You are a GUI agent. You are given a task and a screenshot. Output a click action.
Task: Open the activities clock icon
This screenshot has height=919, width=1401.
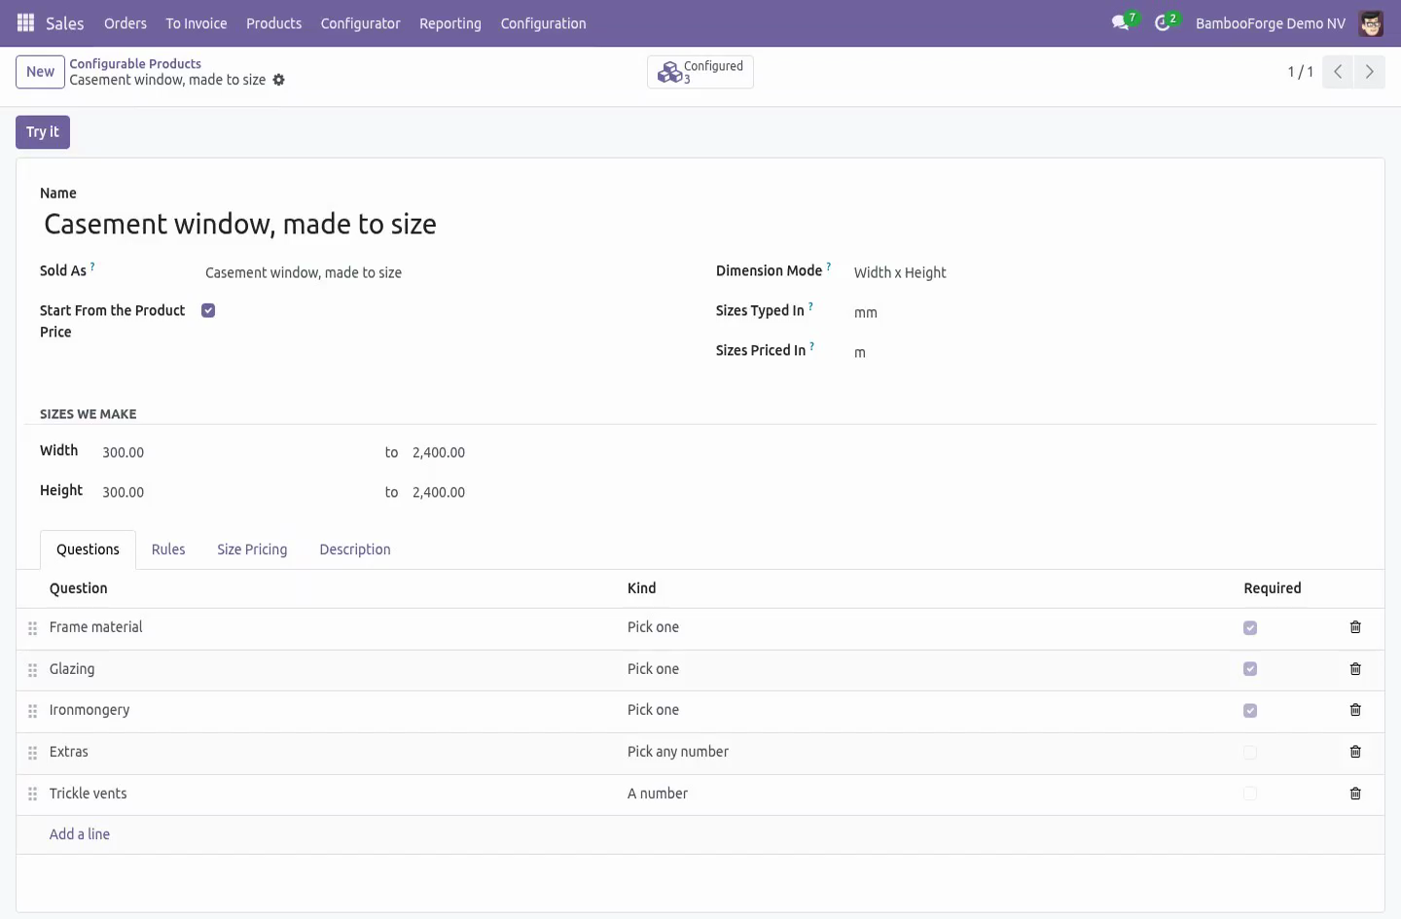(x=1165, y=22)
